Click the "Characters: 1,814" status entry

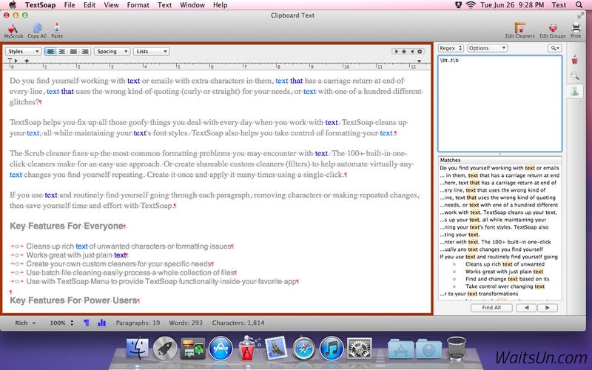click(238, 323)
